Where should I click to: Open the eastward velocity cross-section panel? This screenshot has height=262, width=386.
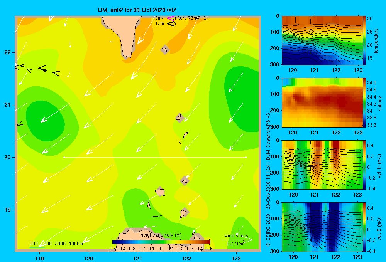pyautogui.click(x=322, y=227)
